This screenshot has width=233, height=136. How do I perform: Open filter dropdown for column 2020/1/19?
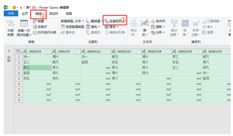pos(199,52)
